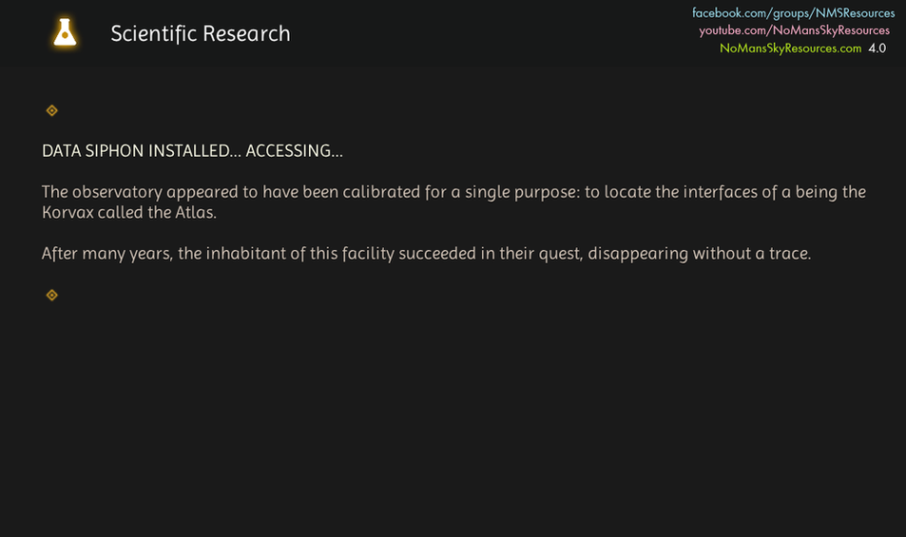Select the bottom orange diamond marker

pos(52,295)
